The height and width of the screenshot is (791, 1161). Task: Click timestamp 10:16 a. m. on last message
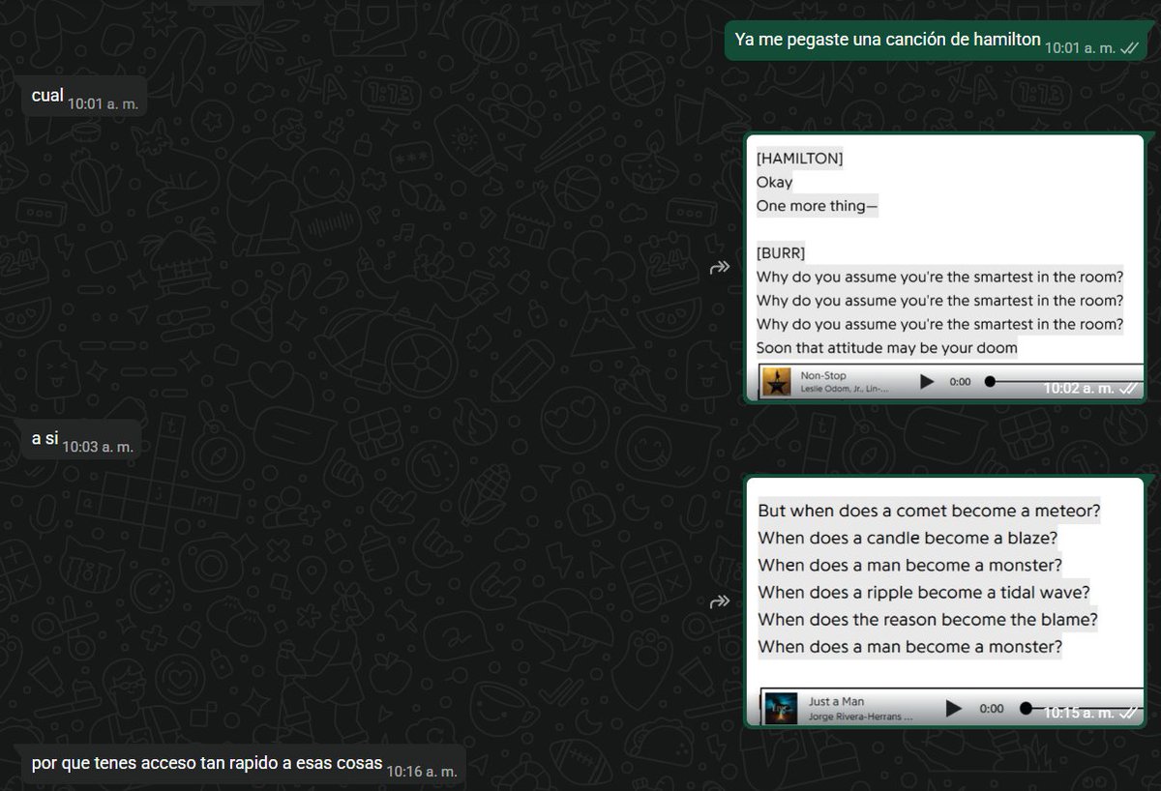[x=421, y=772]
